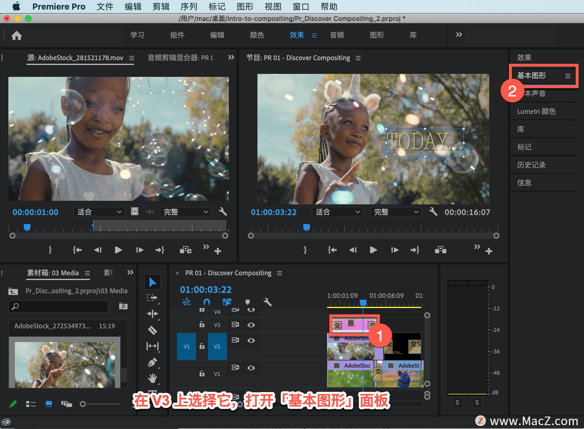584x429 pixels.
Task: Open the timeline sequence panel menu
Action: click(279, 273)
